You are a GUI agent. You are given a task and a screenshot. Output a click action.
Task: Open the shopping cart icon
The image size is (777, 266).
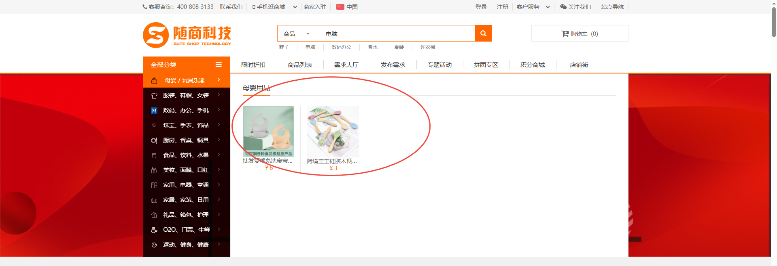[x=565, y=34]
